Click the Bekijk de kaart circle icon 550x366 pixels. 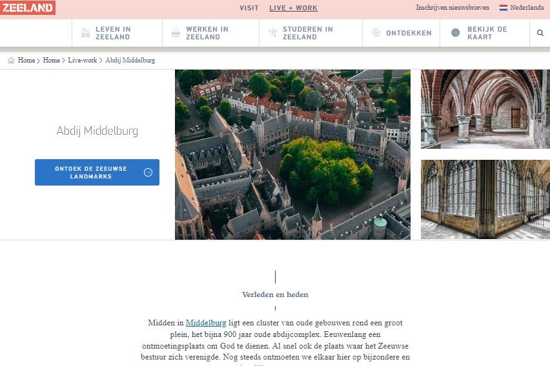pyautogui.click(x=455, y=33)
